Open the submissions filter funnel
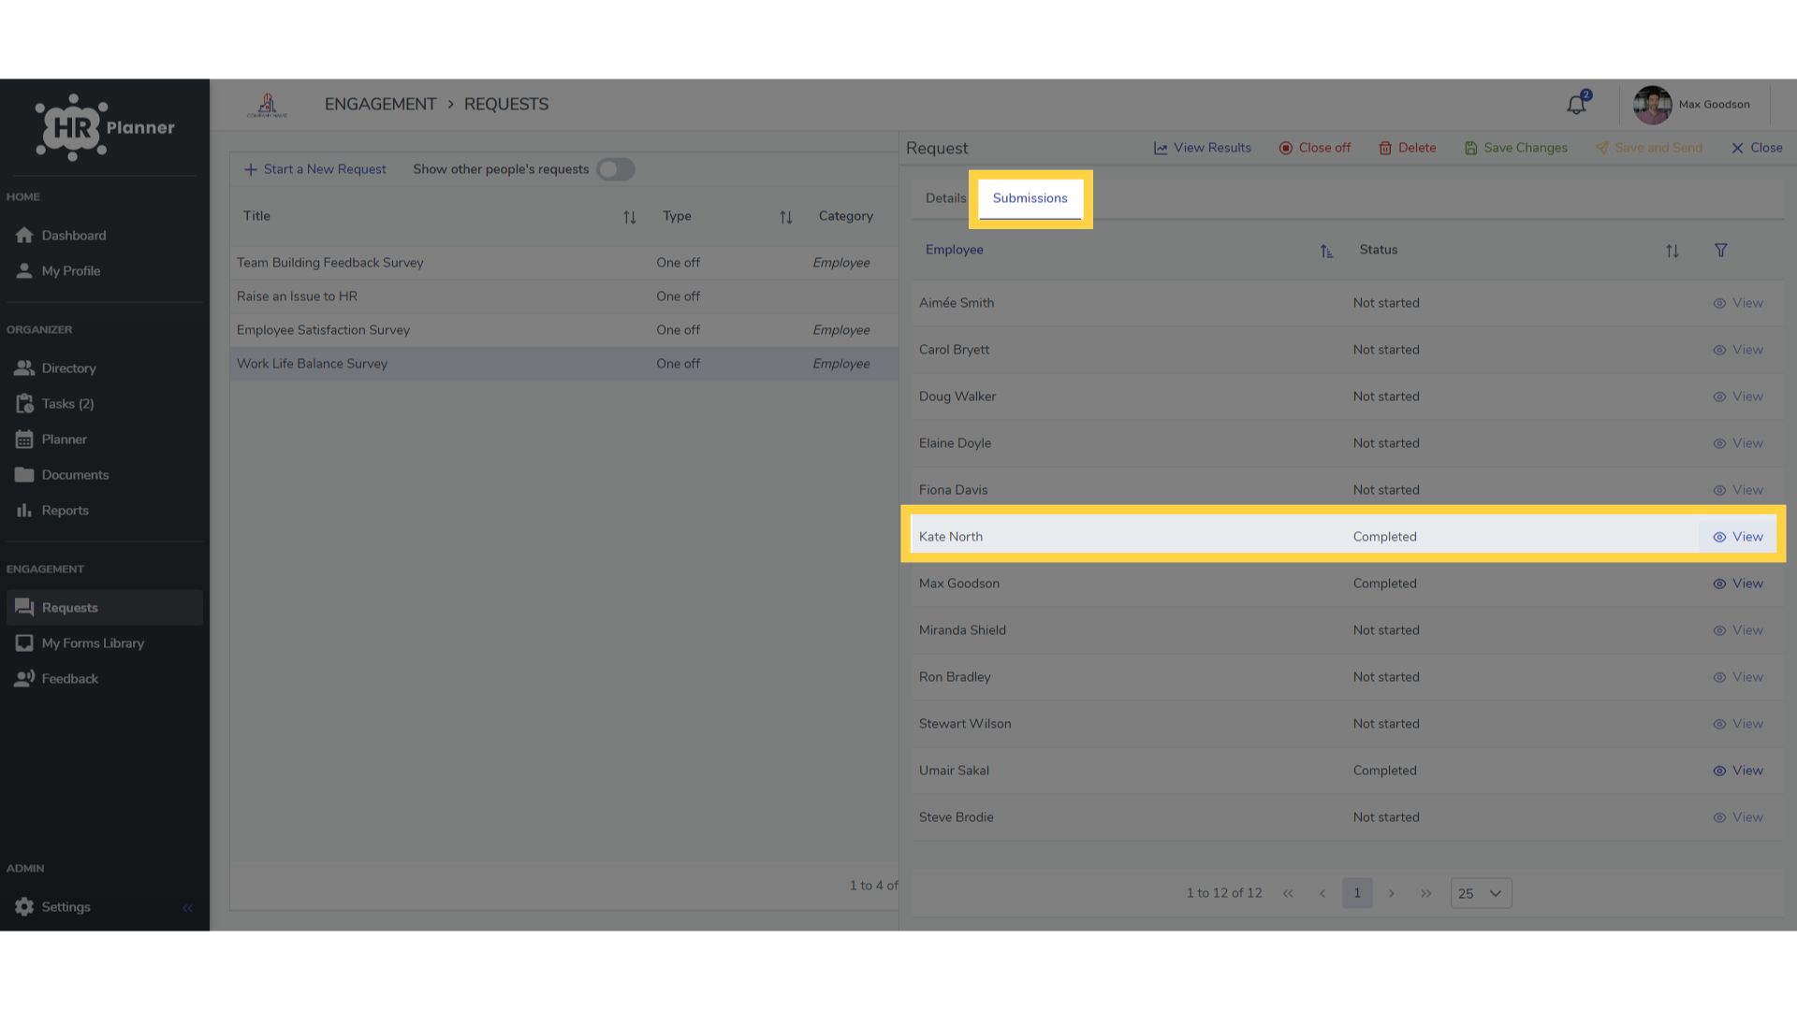Screen dimensions: 1797x1010 1721,251
